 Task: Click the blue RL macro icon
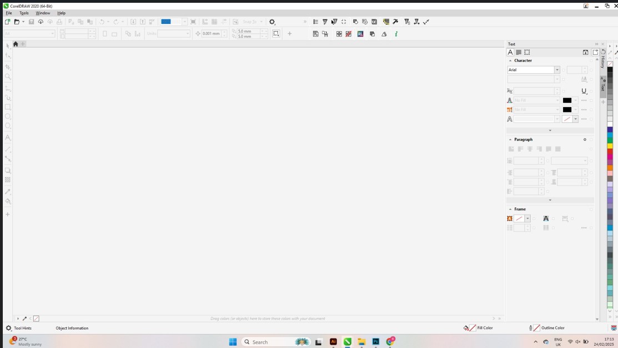point(360,34)
